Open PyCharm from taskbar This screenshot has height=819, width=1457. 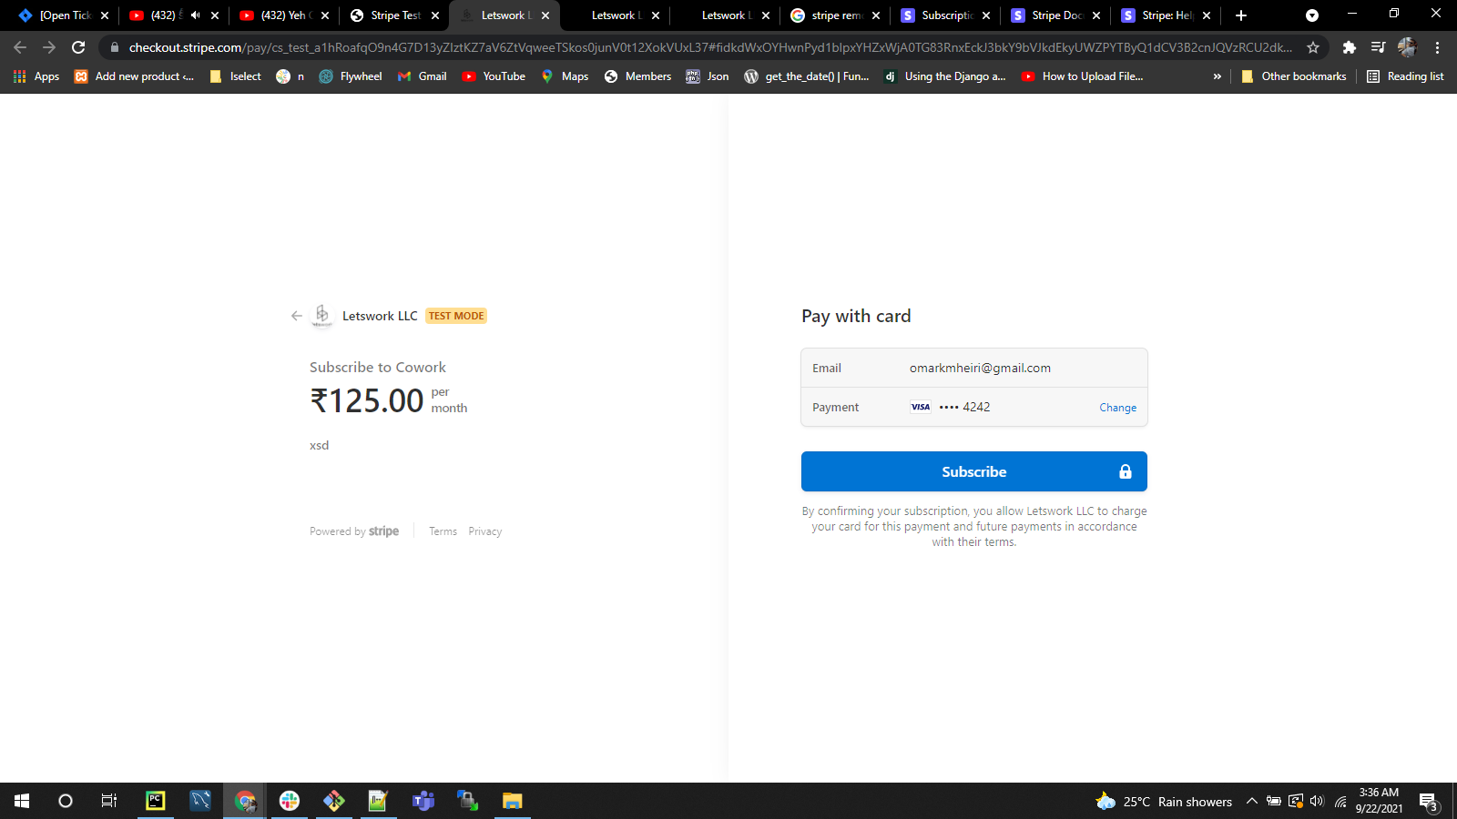(x=156, y=801)
